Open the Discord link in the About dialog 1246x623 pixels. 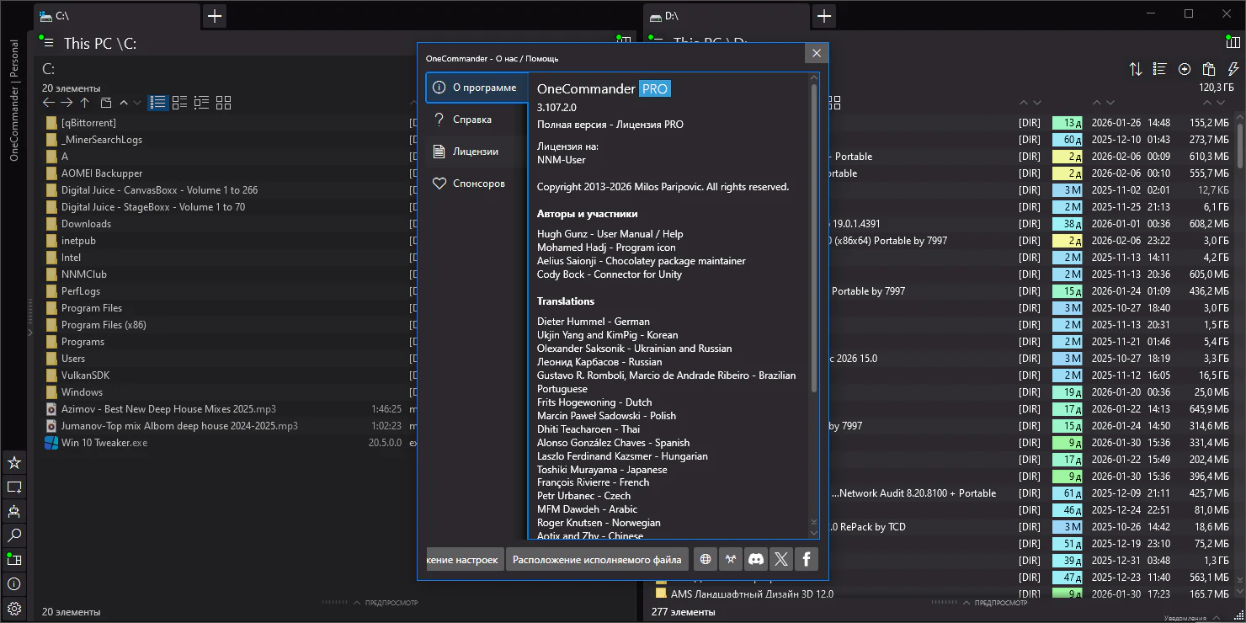click(x=756, y=559)
